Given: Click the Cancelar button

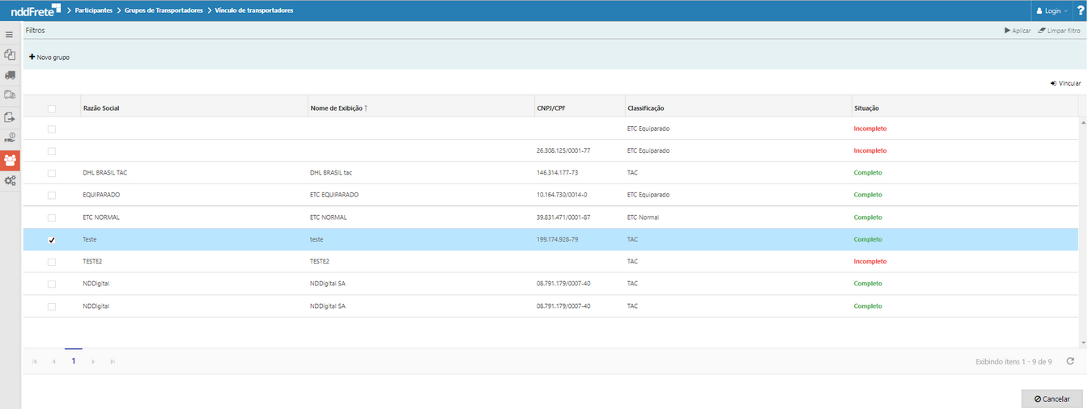Looking at the screenshot, I should pyautogui.click(x=1052, y=398).
